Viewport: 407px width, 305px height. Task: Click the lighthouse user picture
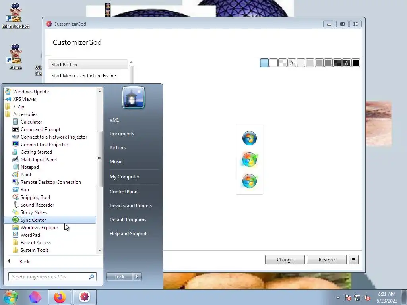pyautogui.click(x=134, y=98)
